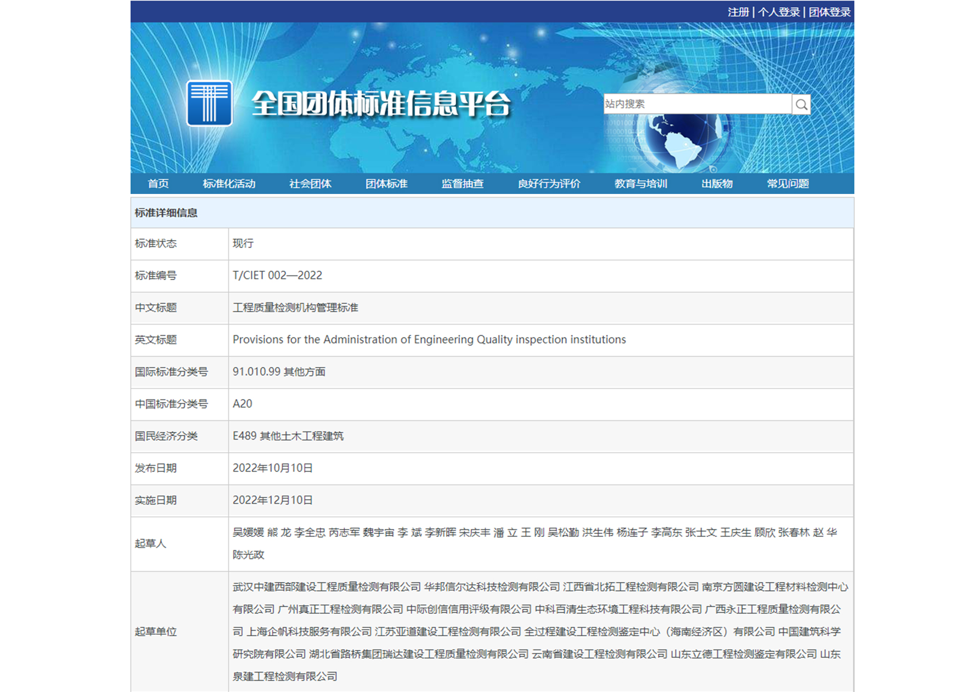967x692 pixels.
Task: Open the 团体登录 group login link
Action: pyautogui.click(x=829, y=12)
